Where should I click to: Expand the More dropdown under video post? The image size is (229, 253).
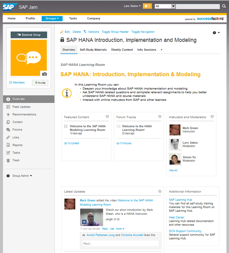coord(120,229)
